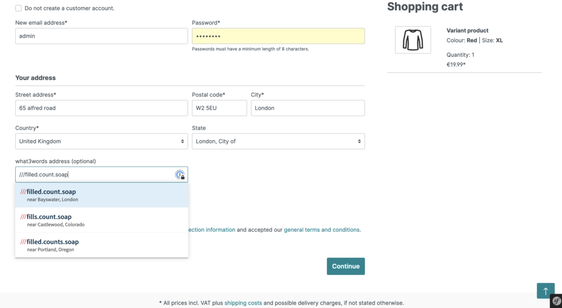Click the scroll-to-top arrow button
Screen dimensions: 562x308
(x=546, y=291)
